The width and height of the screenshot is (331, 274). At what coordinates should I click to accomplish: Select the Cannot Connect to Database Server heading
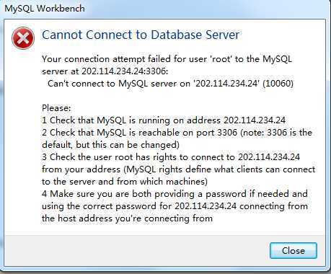(x=141, y=35)
